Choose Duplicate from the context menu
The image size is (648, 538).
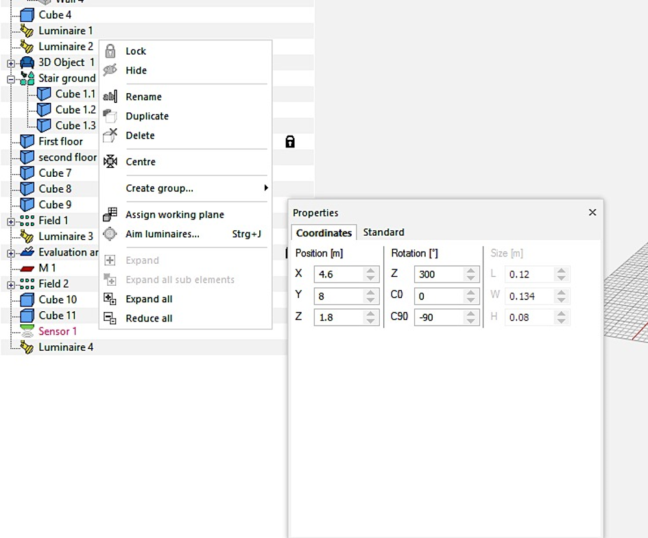(147, 116)
